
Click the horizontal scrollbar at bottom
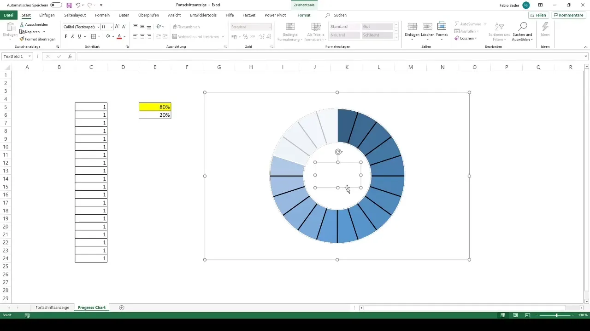click(x=465, y=308)
